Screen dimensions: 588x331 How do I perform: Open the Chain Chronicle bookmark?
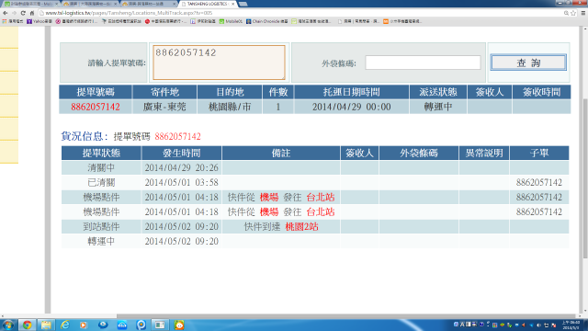[267, 21]
